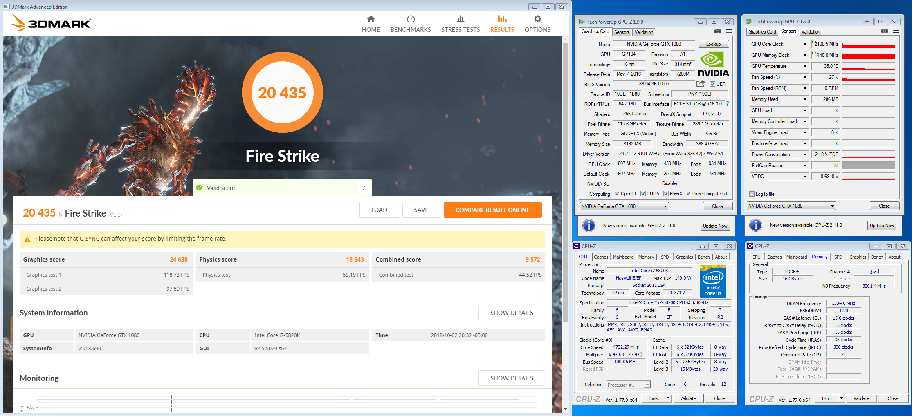Click the NVIDIA logo in GPU-Z
The image size is (912, 416).
pyautogui.click(x=713, y=64)
